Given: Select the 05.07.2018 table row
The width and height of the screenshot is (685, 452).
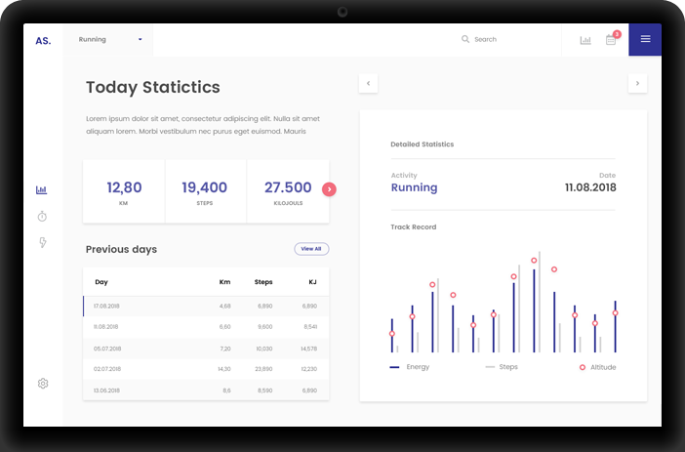Looking at the screenshot, I should click(206, 348).
